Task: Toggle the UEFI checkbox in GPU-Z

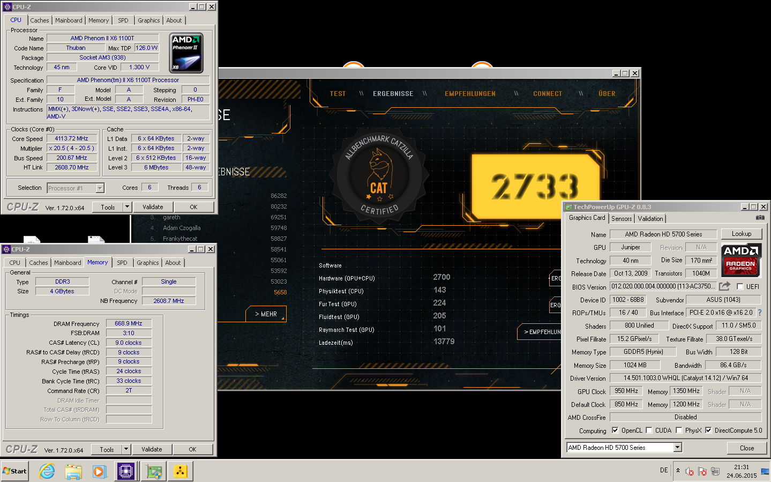Action: point(740,286)
